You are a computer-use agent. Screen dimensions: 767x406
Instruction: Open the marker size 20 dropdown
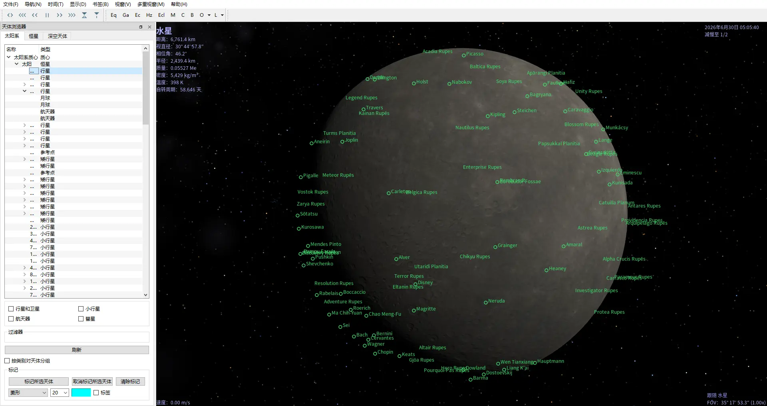[60, 393]
